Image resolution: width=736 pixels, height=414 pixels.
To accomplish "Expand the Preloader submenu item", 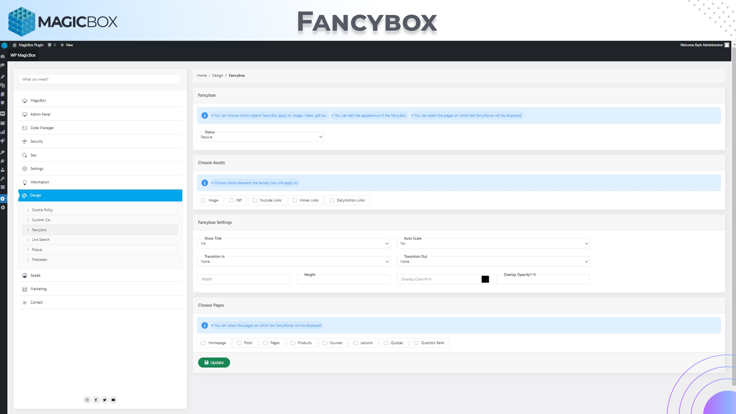I will coord(100,260).
